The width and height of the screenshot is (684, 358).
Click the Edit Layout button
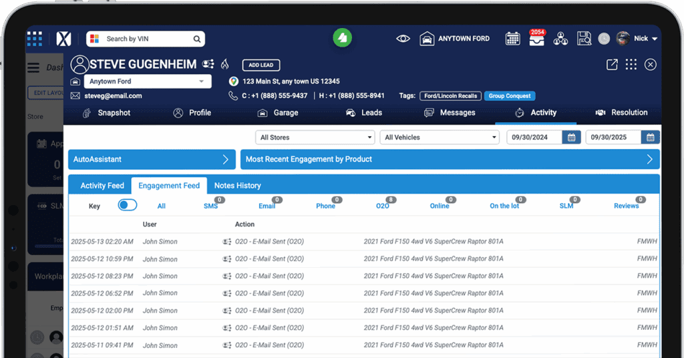click(46, 93)
